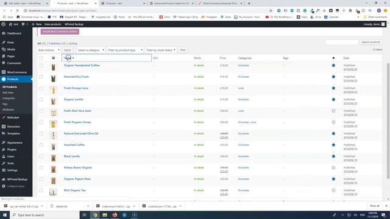Viewport: 390px width, 219px height.
Task: Open WooCommerce icon in sidebar
Action: click(x=4, y=72)
